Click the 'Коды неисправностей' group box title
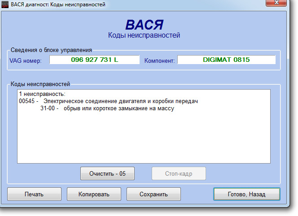This screenshot has height=216, width=298. tap(40, 84)
